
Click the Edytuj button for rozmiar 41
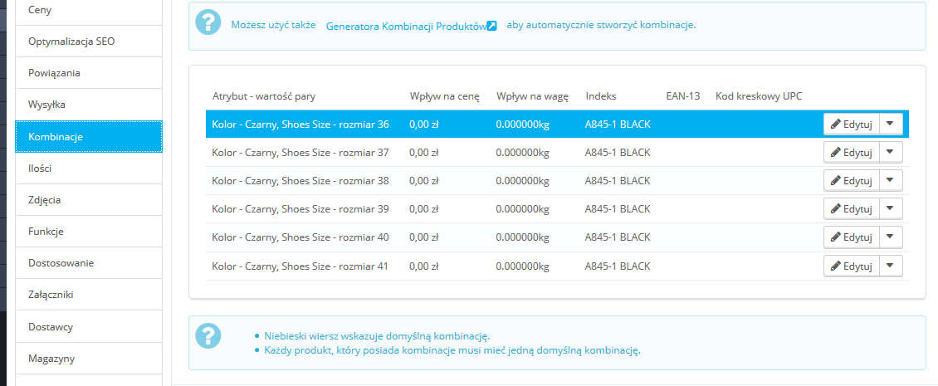tap(851, 266)
